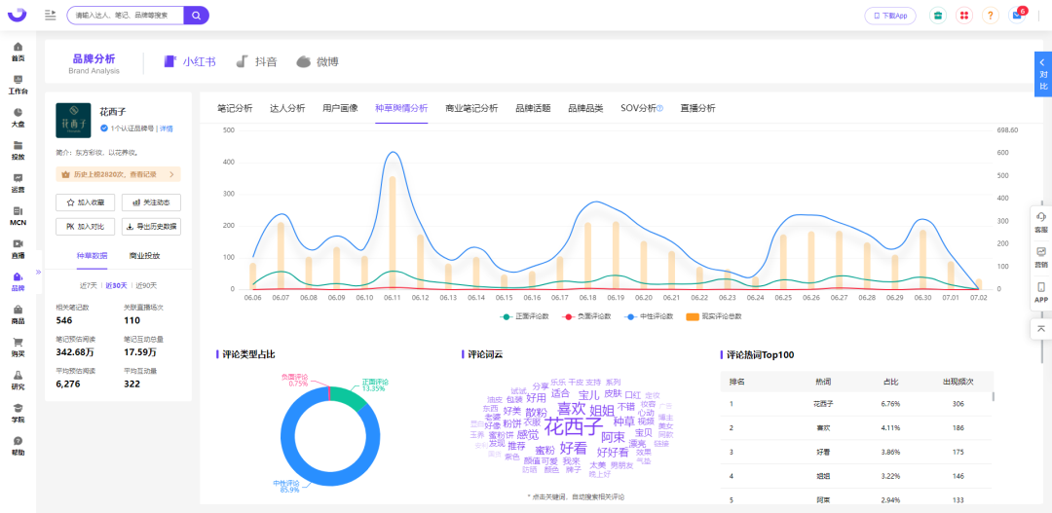Click 关注动态 button
The height and width of the screenshot is (513, 1052).
(151, 202)
